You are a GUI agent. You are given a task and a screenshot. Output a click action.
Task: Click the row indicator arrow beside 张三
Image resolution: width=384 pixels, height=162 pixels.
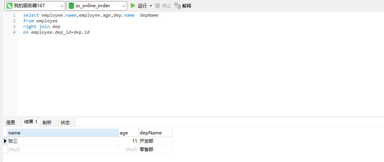click(5, 141)
